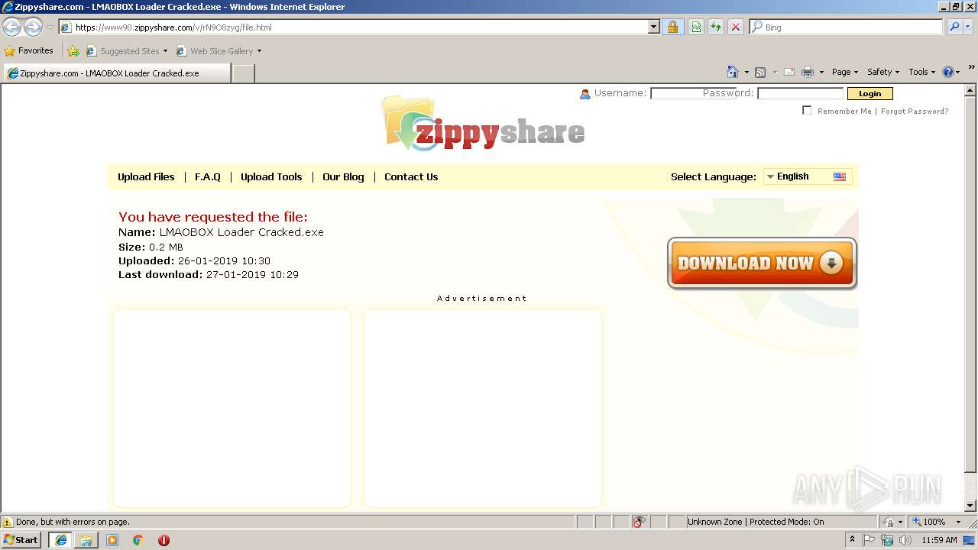The height and width of the screenshot is (550, 978).
Task: Click the user avatar icon beside Username
Action: coord(585,94)
